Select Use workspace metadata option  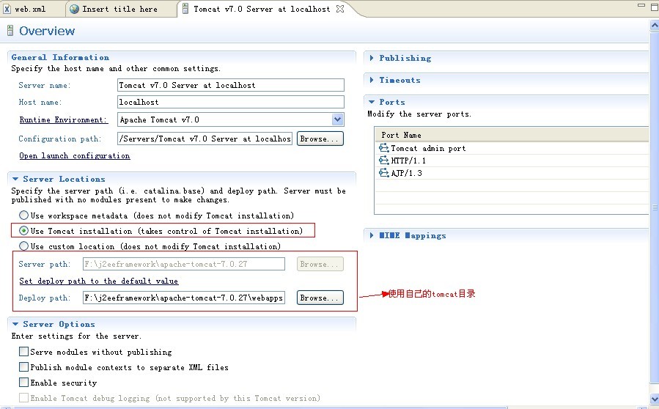click(24, 215)
